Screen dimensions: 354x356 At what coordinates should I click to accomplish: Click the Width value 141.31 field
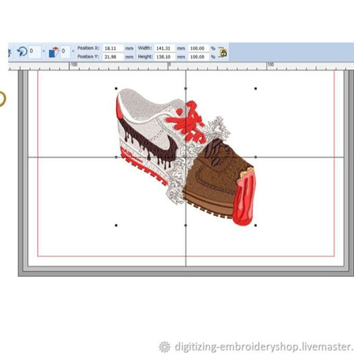[164, 48]
